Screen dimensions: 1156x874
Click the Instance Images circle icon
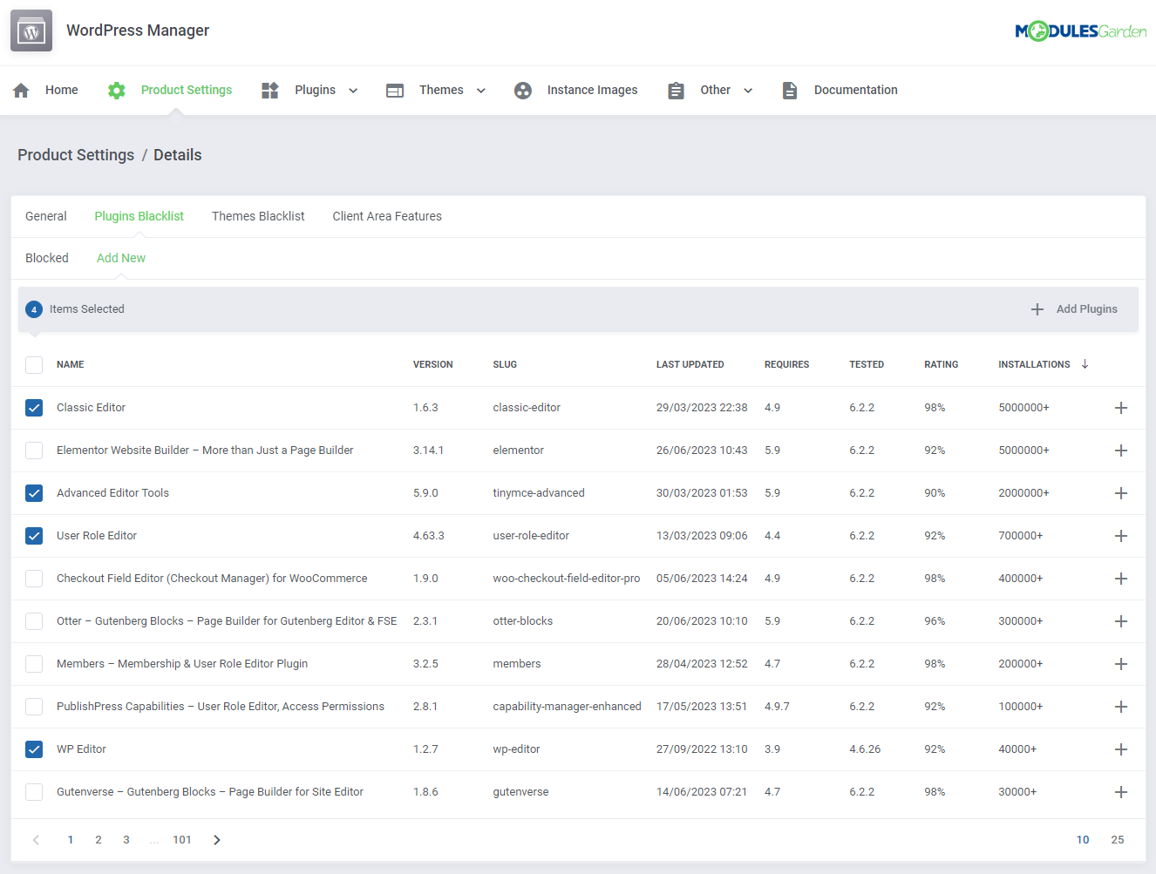click(523, 91)
